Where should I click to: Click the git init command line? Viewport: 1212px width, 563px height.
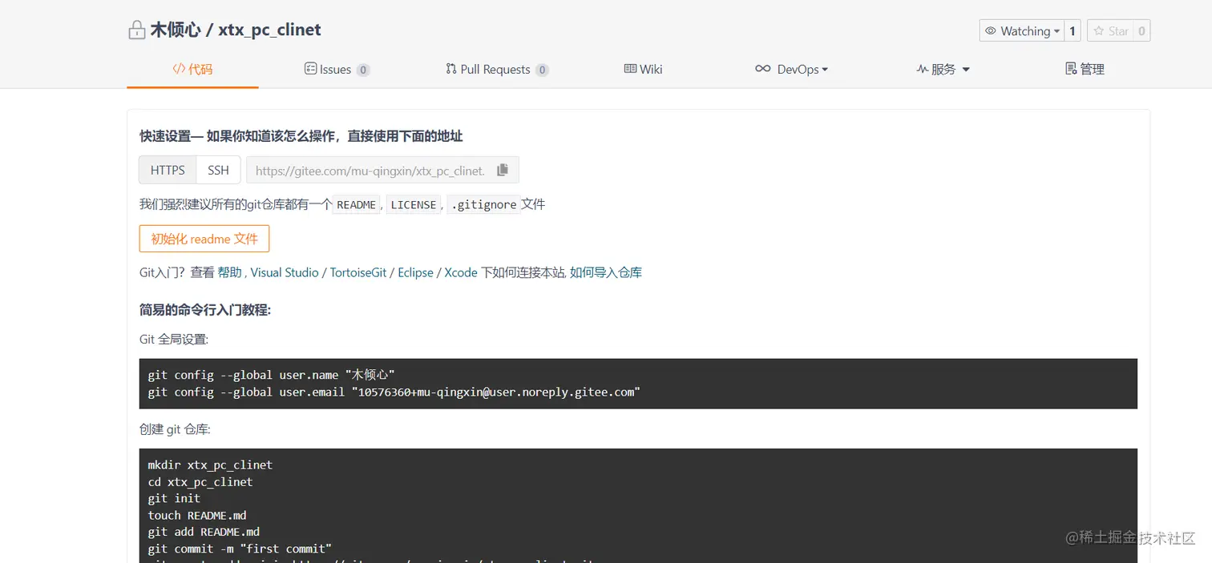pos(174,498)
